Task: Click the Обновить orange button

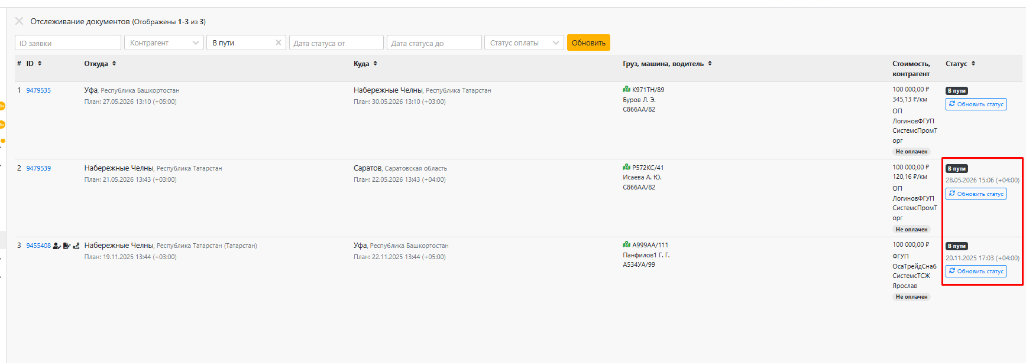Action: (588, 42)
